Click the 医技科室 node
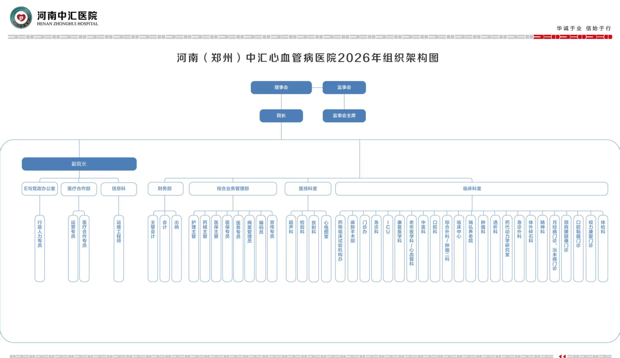 point(307,189)
